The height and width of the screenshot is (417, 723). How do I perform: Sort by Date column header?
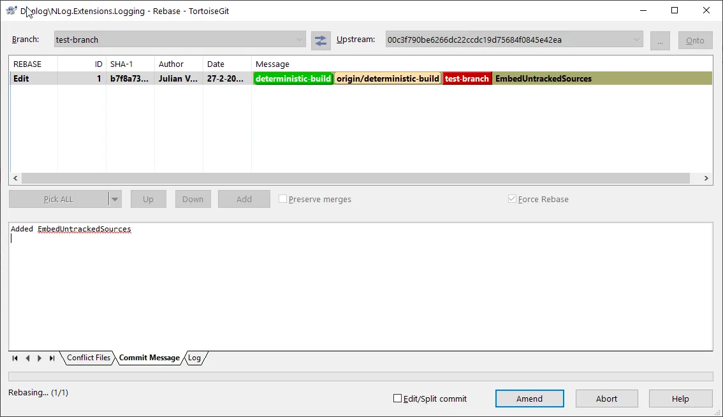227,64
